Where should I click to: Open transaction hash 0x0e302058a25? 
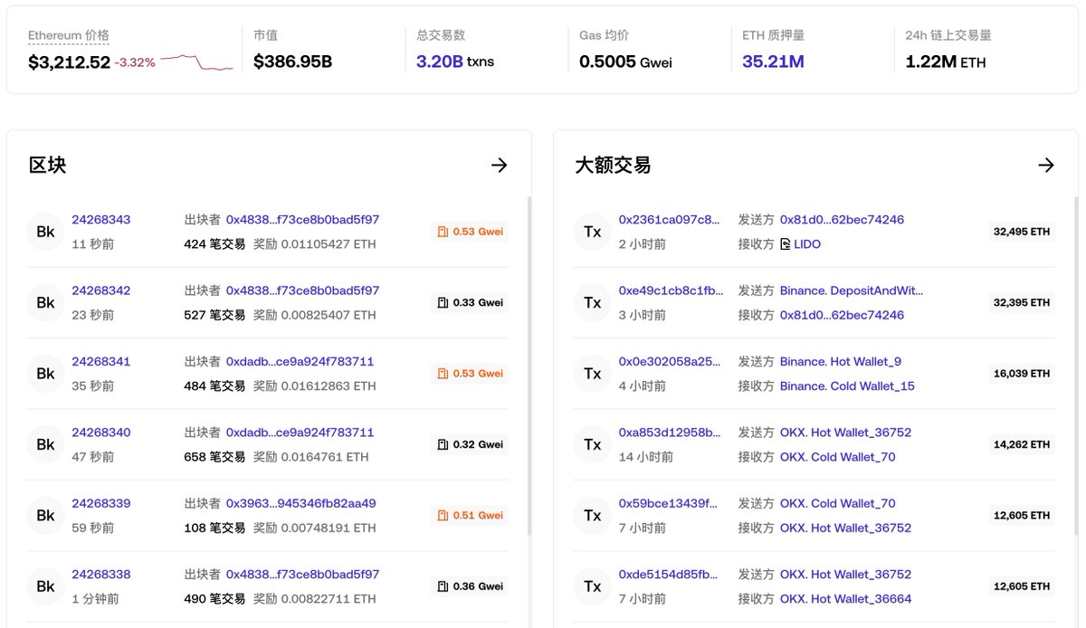coord(670,361)
